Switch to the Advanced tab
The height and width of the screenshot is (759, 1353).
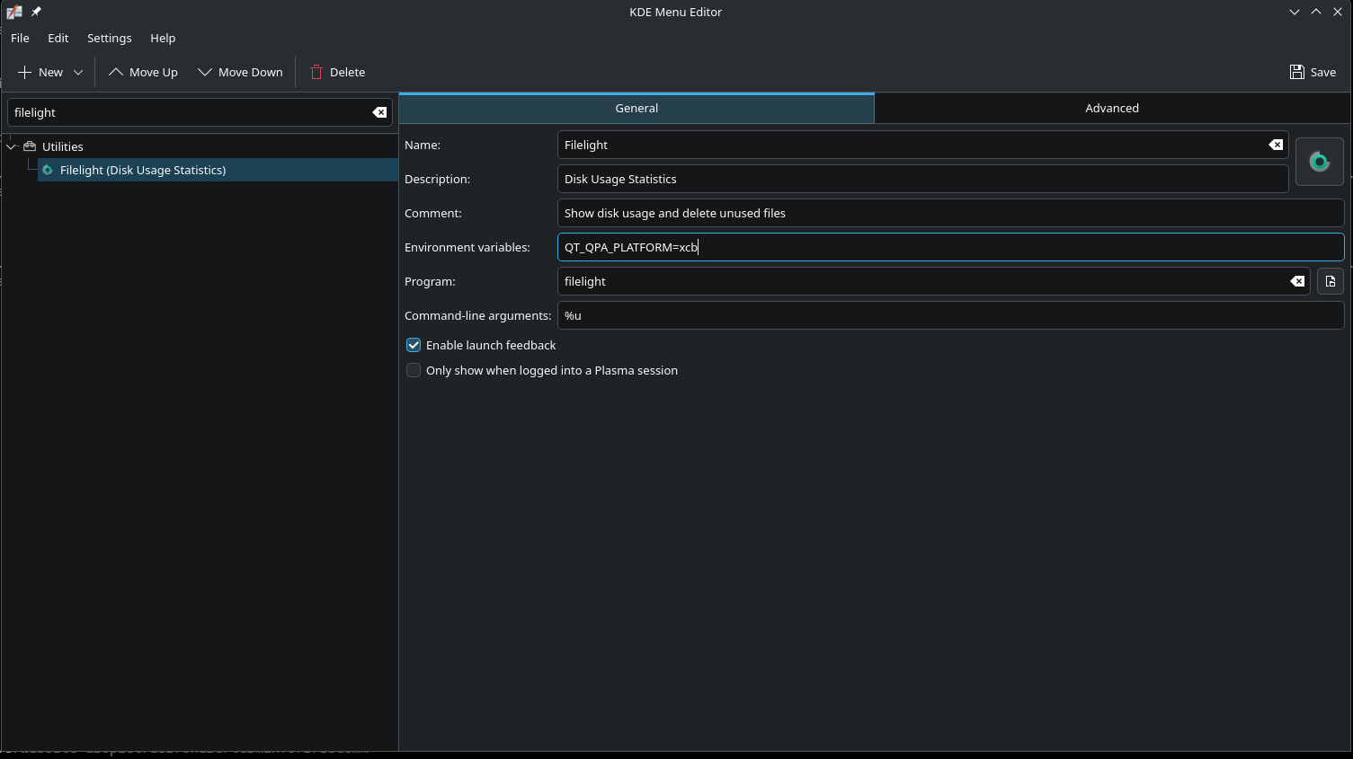click(x=1112, y=108)
